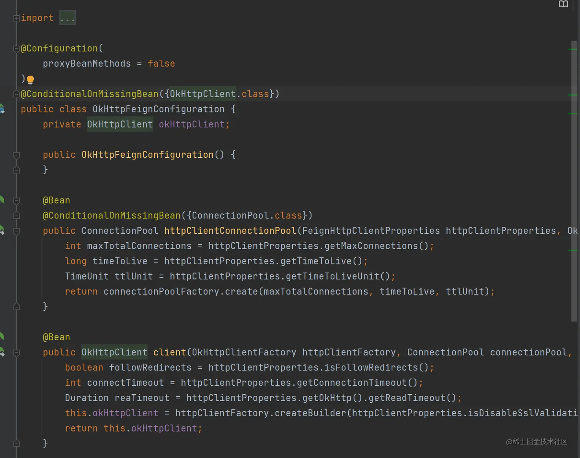The image size is (580, 458).
Task: Collapse the httpClientConnectionPool method fold marker
Action: [16, 231]
